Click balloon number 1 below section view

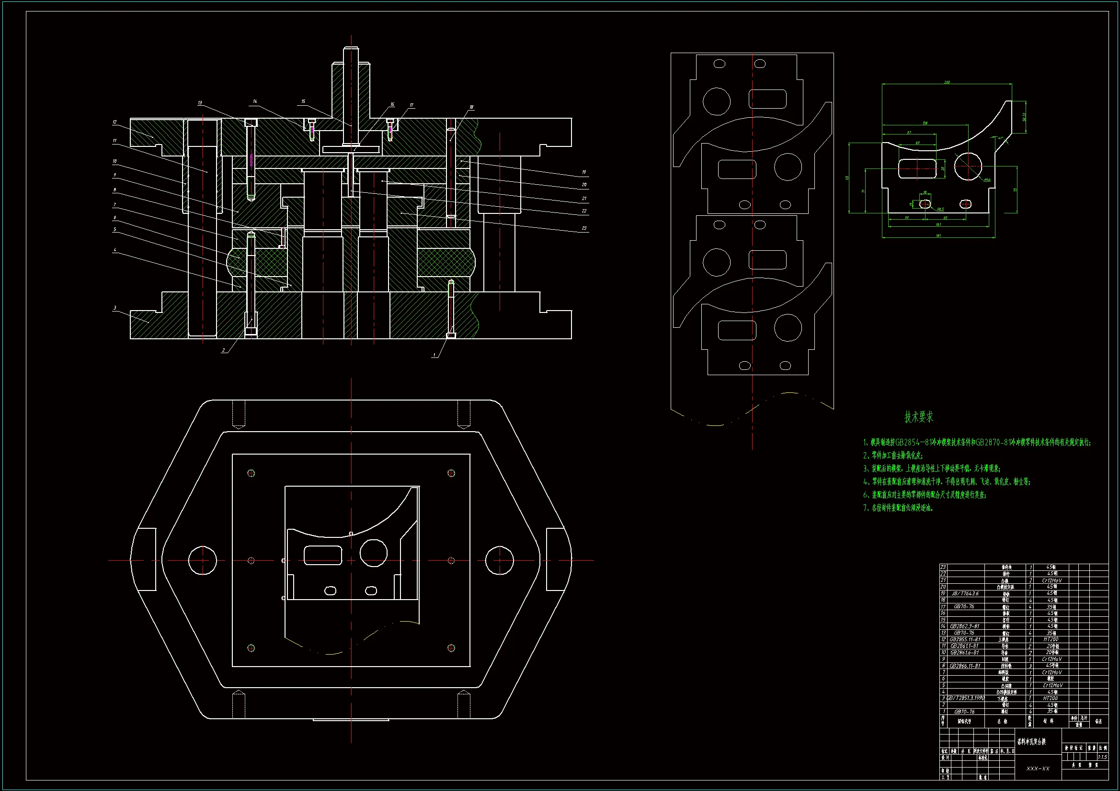coord(434,355)
